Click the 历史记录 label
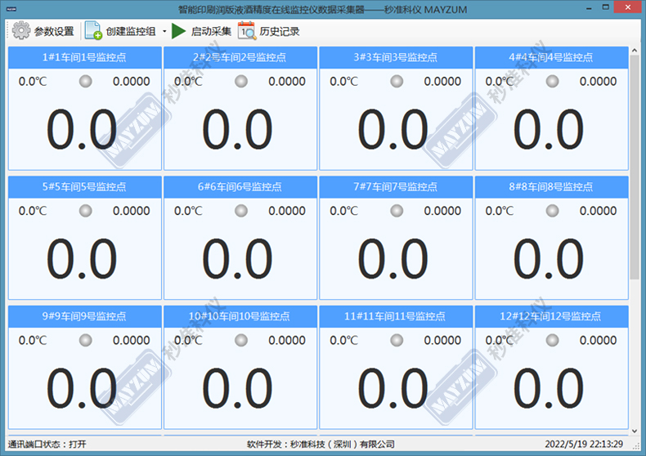Screen dimensions: 646x456 point(280,31)
